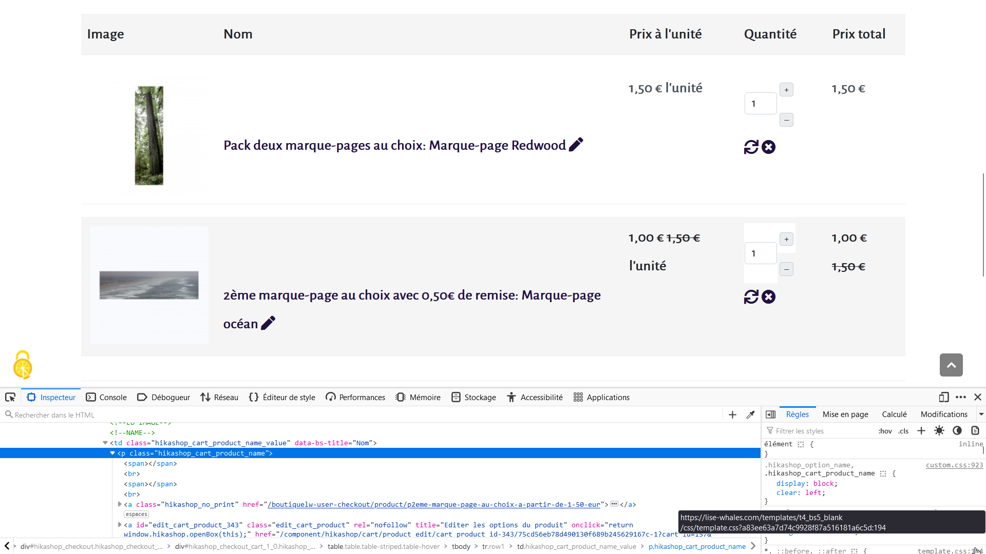This screenshot has width=986, height=554.
Task: Open devtools more options ellipsis menu
Action: [961, 398]
